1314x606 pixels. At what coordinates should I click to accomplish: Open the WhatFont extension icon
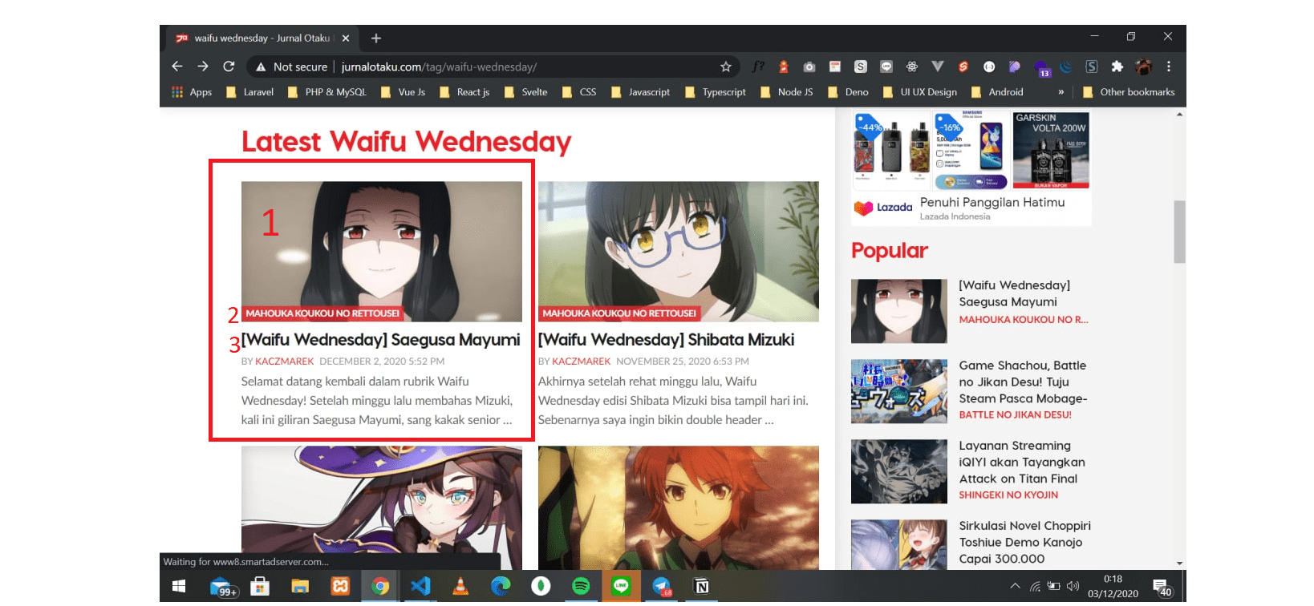[757, 67]
